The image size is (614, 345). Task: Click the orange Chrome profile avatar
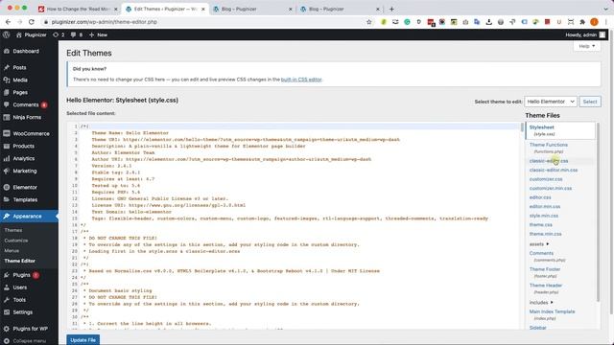coord(594,22)
